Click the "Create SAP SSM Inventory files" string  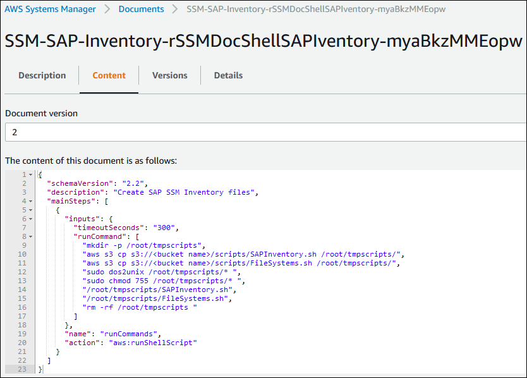[184, 192]
